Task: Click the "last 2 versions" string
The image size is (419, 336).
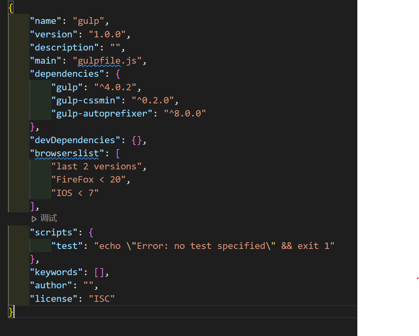Action: 96,167
